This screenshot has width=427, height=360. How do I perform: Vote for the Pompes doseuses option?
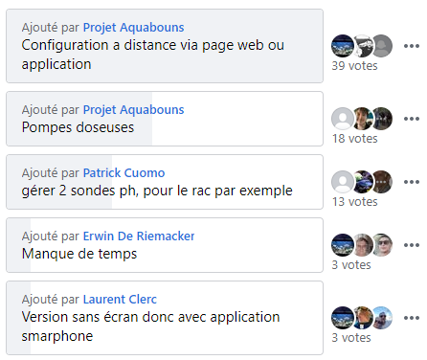(x=165, y=119)
